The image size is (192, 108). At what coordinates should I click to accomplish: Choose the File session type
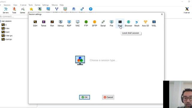[111, 23]
